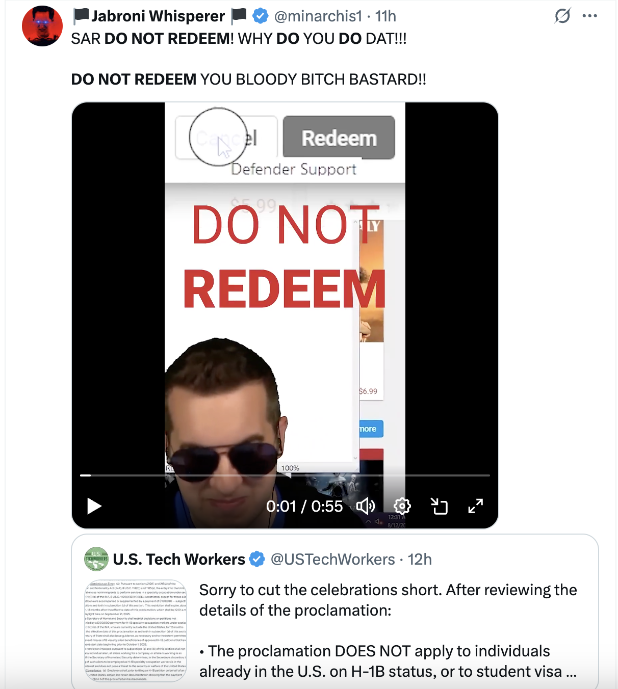The width and height of the screenshot is (618, 689).
Task: Open picture-in-picture video mode
Action: 439,506
